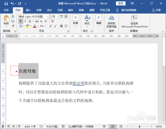Open the Text Effects A icon
The height and width of the screenshot is (129, 166).
tap(21, 26)
